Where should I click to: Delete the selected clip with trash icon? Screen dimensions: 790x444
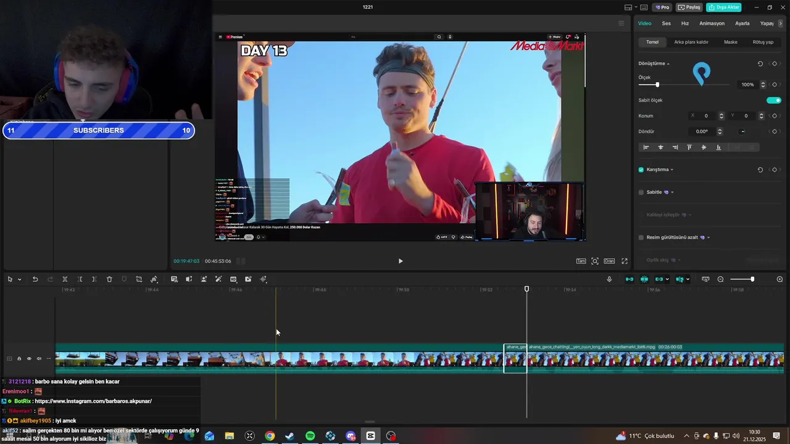click(x=109, y=279)
